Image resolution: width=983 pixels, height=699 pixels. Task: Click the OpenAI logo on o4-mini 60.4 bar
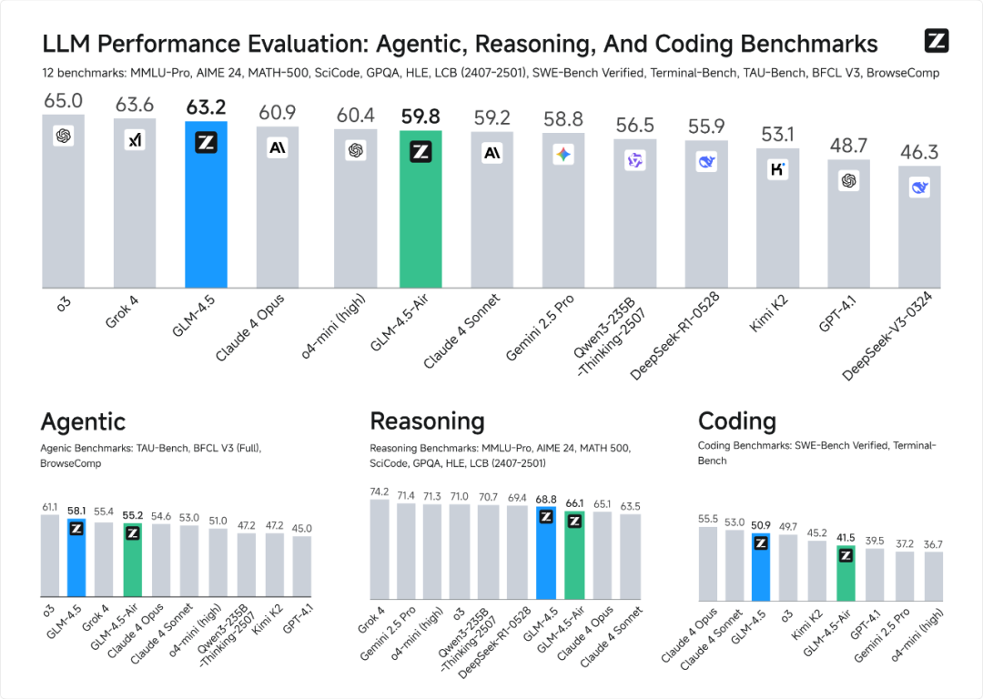pos(356,150)
